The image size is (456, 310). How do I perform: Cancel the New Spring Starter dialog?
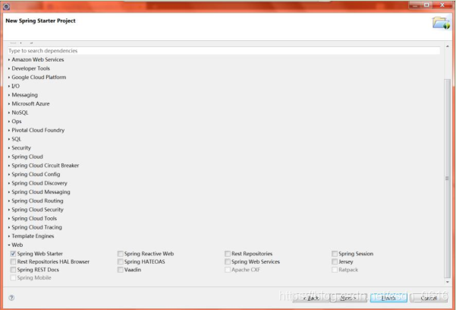(x=429, y=298)
